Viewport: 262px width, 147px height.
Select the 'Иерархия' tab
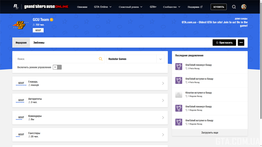21,43
